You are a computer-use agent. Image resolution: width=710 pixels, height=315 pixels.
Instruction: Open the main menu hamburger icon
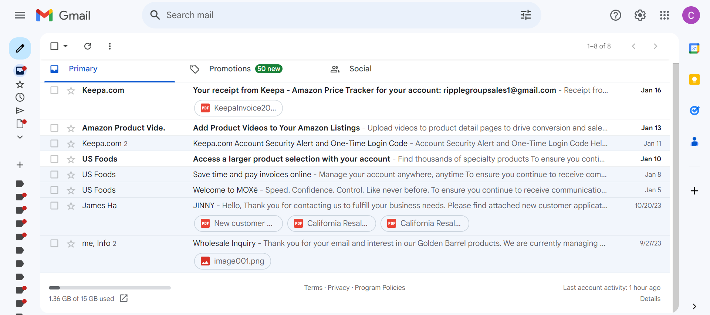(20, 15)
